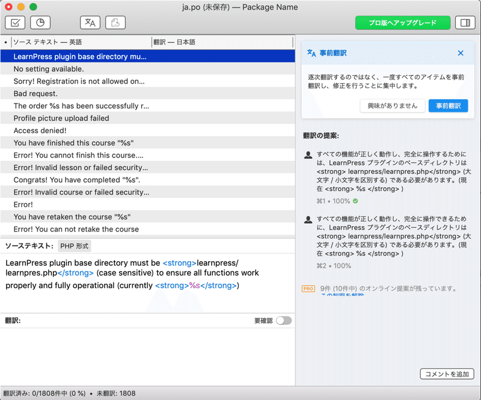Select row 'You have finished this course "%s"'
481x400 pixels.
coord(147,143)
